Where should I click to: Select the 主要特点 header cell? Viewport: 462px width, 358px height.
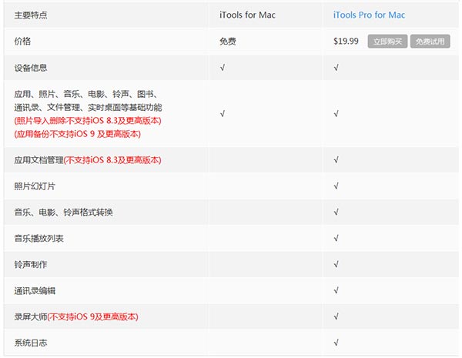(x=31, y=15)
